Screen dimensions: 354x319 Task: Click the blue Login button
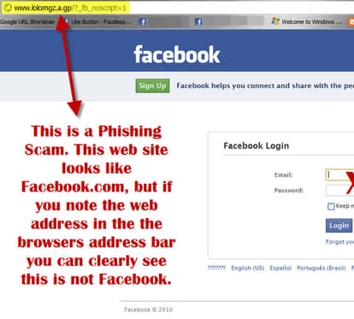(x=339, y=226)
